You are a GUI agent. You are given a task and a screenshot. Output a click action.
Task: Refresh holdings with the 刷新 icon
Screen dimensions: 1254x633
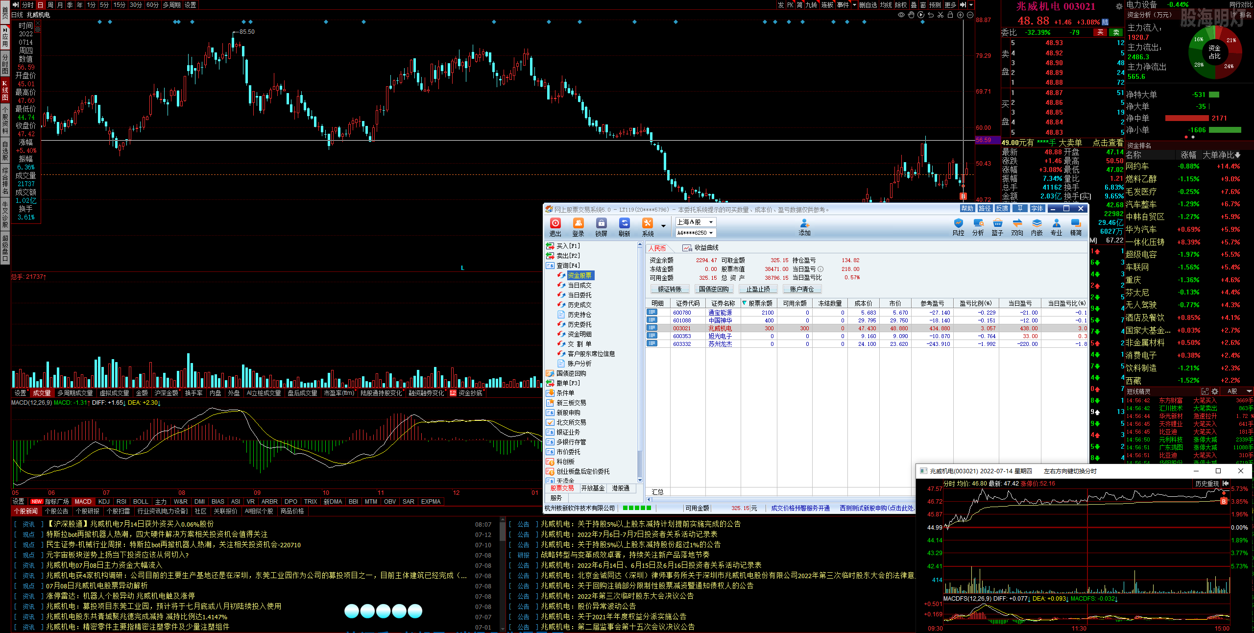pyautogui.click(x=624, y=227)
